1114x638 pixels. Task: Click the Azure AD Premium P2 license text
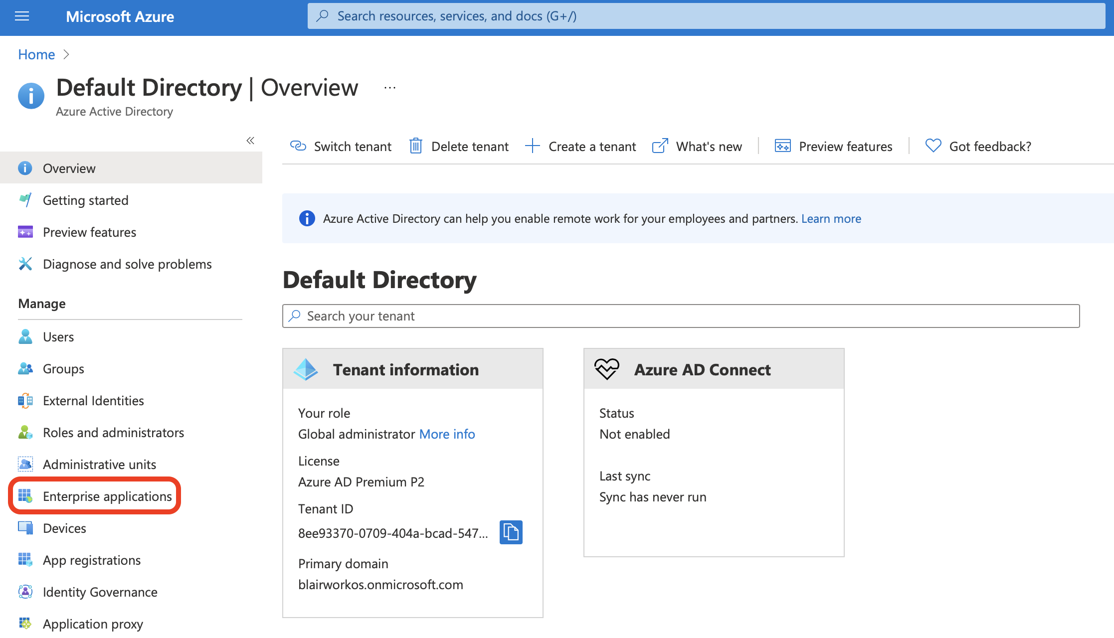362,482
